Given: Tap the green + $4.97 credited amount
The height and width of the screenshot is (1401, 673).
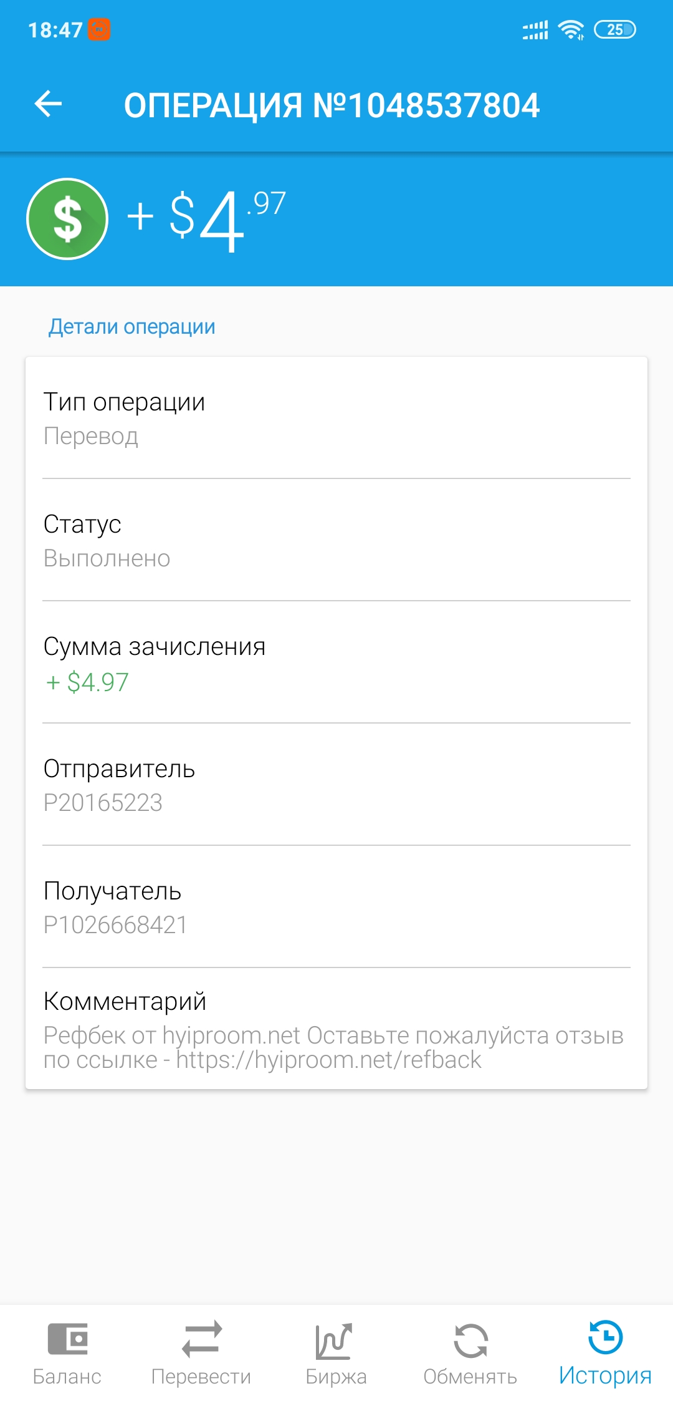Looking at the screenshot, I should 88,682.
